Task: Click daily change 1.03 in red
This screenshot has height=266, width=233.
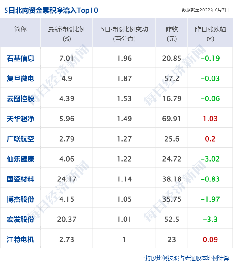Action: [x=210, y=119]
